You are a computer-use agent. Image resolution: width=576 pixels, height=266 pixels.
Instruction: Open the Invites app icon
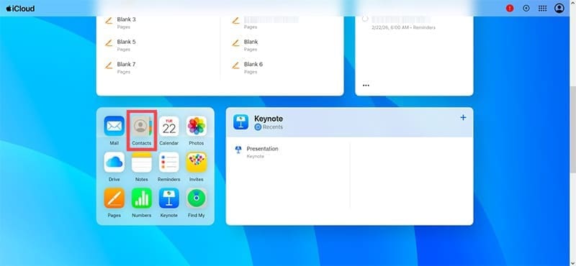click(196, 162)
